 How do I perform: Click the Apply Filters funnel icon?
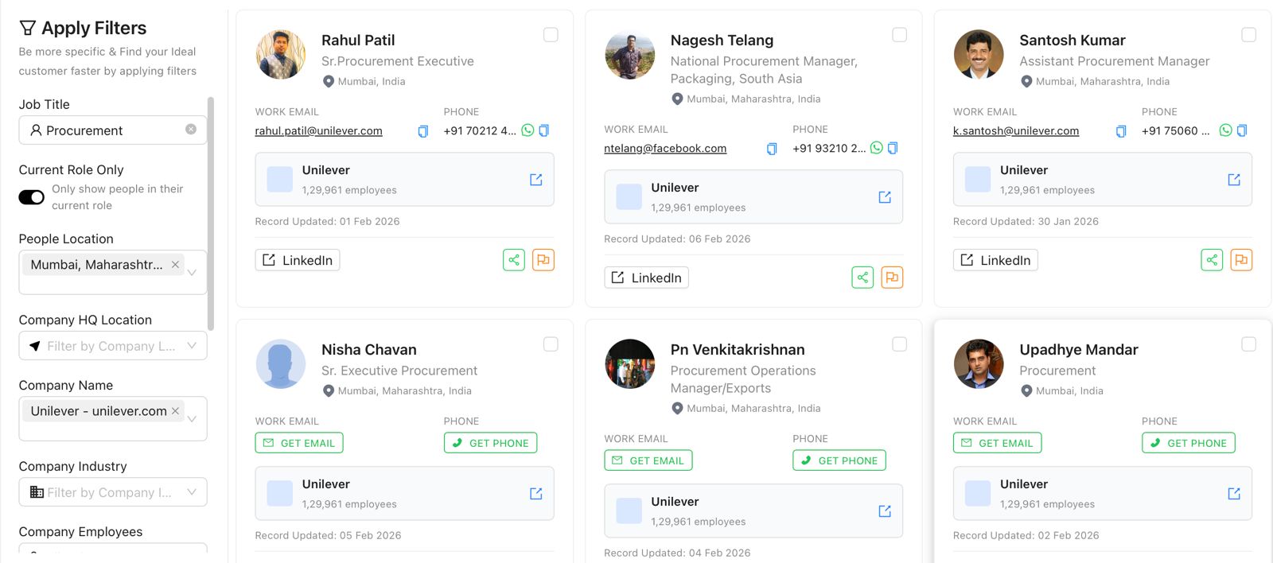pyautogui.click(x=28, y=28)
